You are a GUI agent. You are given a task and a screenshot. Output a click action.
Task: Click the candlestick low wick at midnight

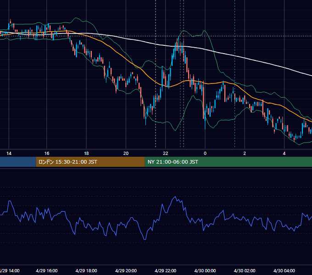205,124
